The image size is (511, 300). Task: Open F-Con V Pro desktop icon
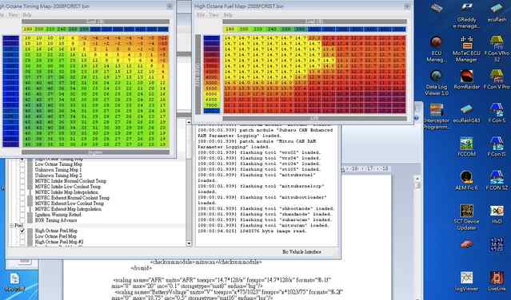497,80
